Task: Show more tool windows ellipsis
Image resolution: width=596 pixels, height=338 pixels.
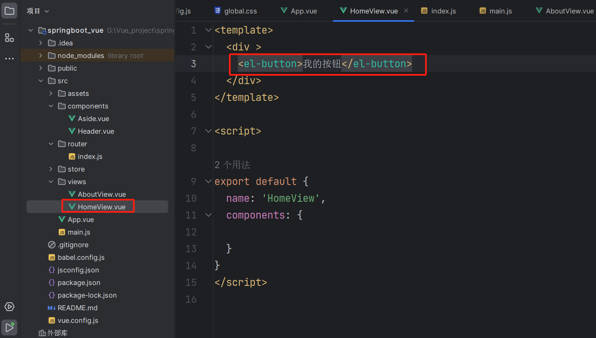Action: point(9,58)
